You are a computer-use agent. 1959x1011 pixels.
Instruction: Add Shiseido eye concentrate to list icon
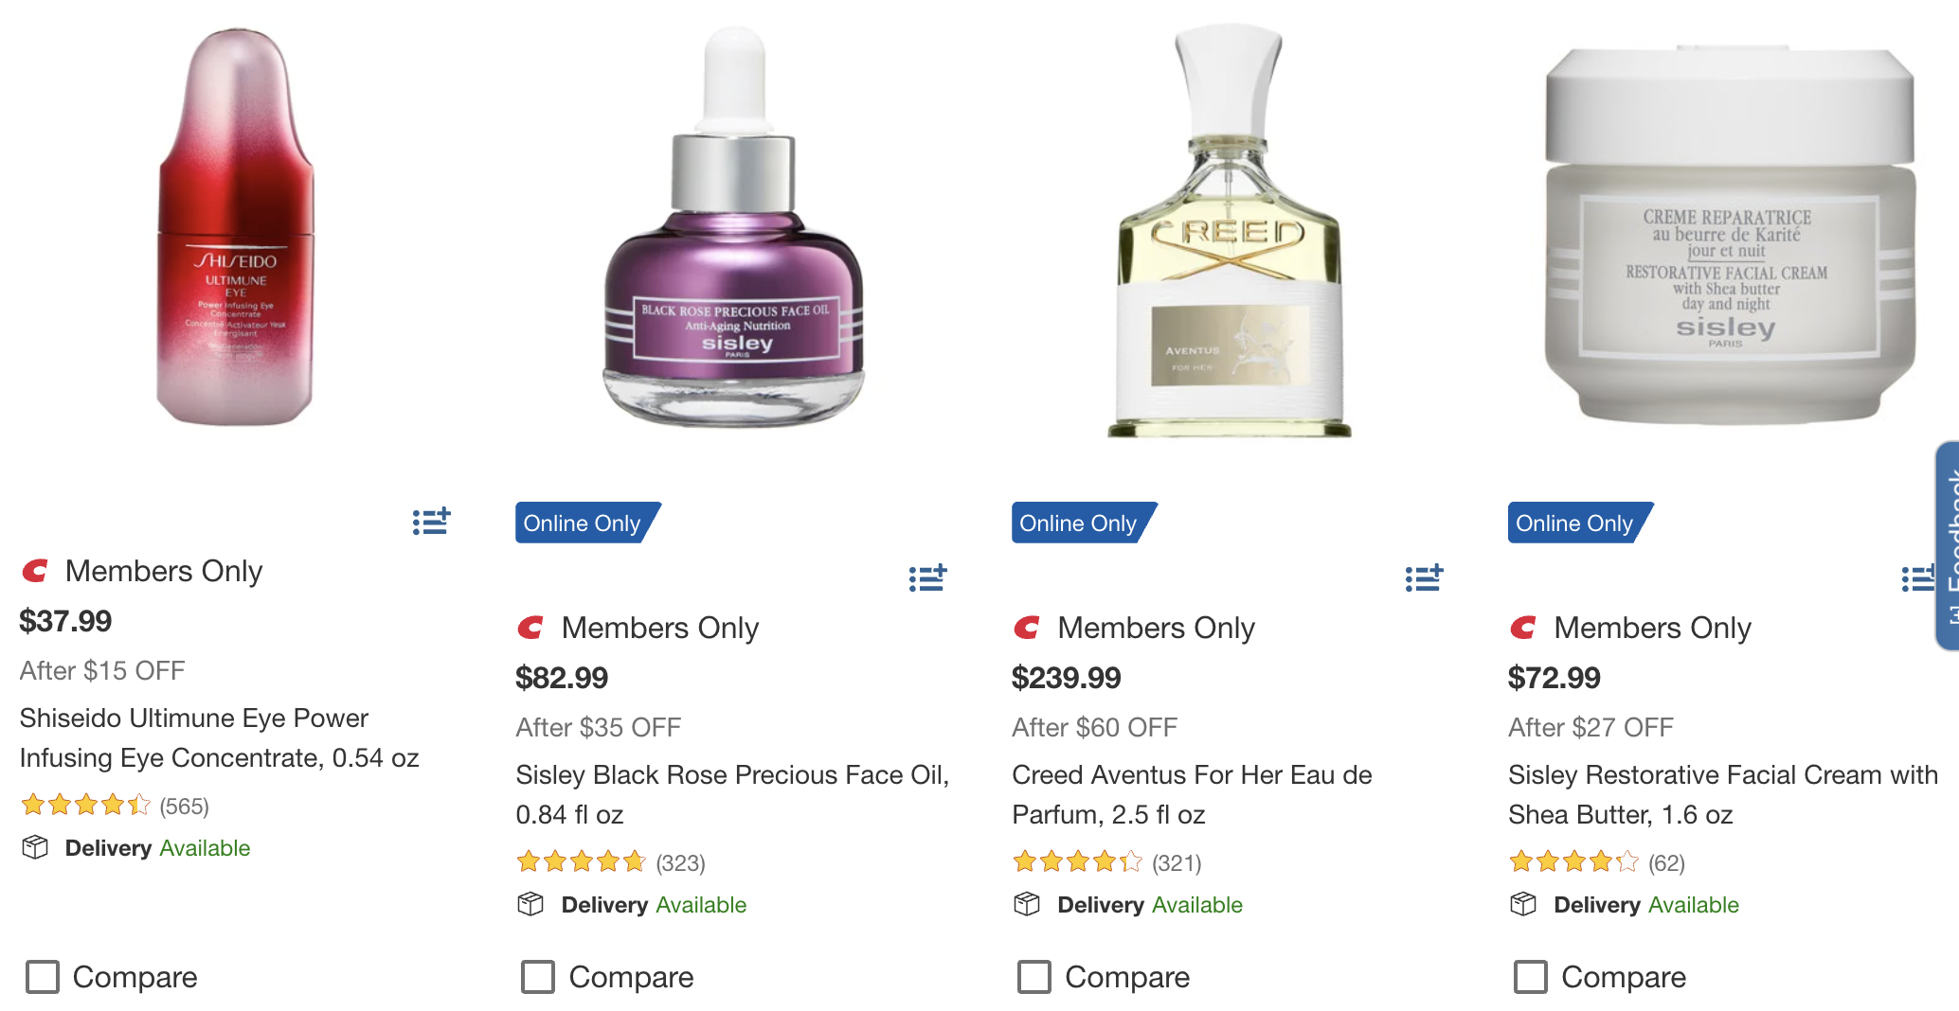431,521
